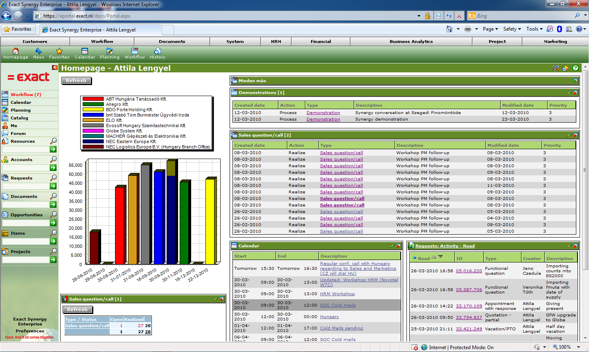The height and width of the screenshot is (352, 589).
Task: Open the Requests: Activity - Read header link
Action: [445, 246]
